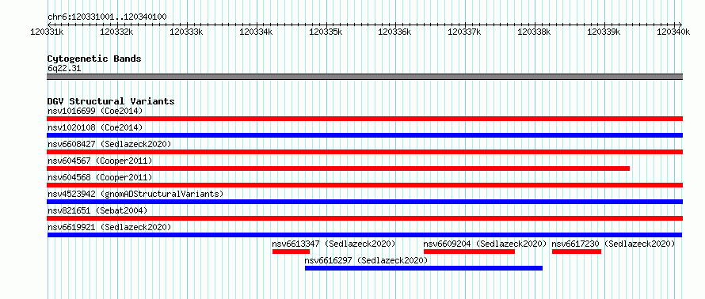
Task: Click the chr6:120331001..120340100 region label
Action: 107,17
